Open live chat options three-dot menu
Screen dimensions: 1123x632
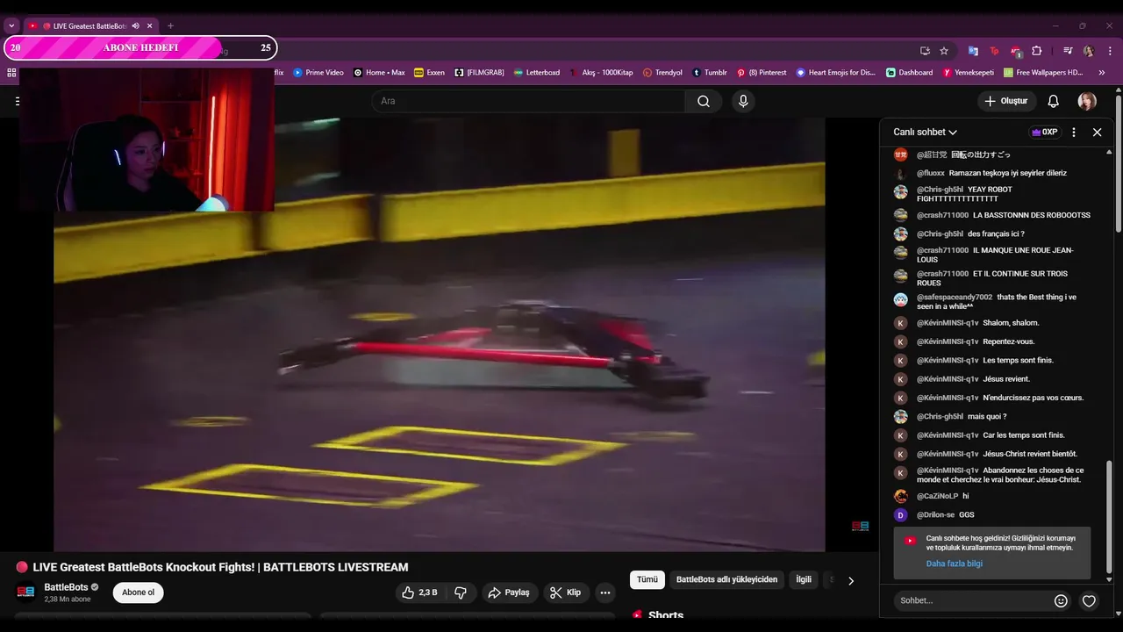coord(1074,132)
